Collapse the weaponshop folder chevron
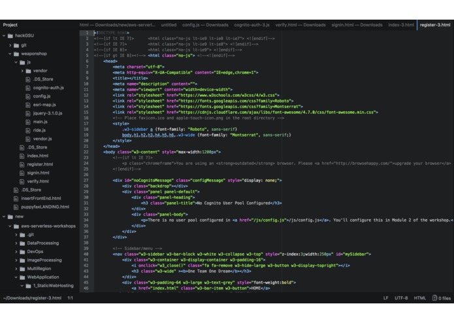This screenshot has height=323, width=454. click(10, 54)
